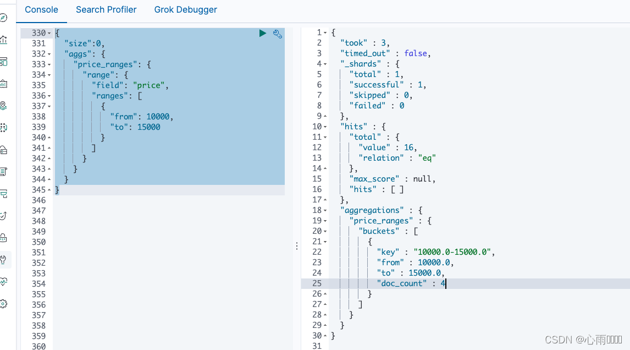Open Stack Monitoring from the heartbeat sidebar icon
The width and height of the screenshot is (630, 350).
(x=4, y=282)
